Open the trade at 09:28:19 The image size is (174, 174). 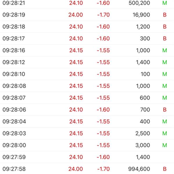point(87,15)
